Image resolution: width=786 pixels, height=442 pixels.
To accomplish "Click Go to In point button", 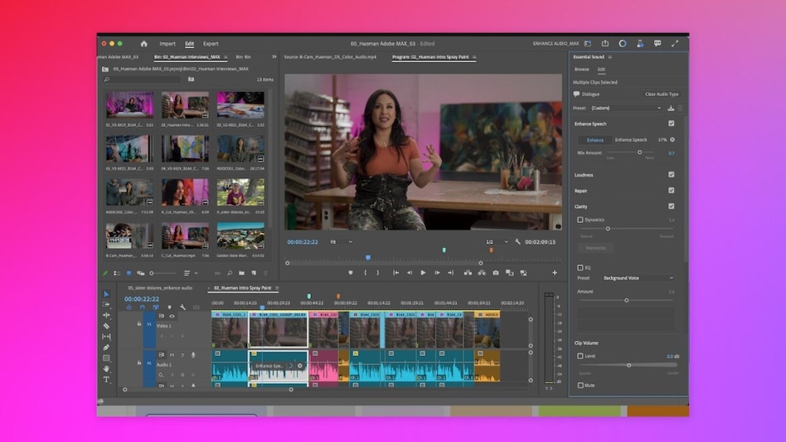I will 395,273.
